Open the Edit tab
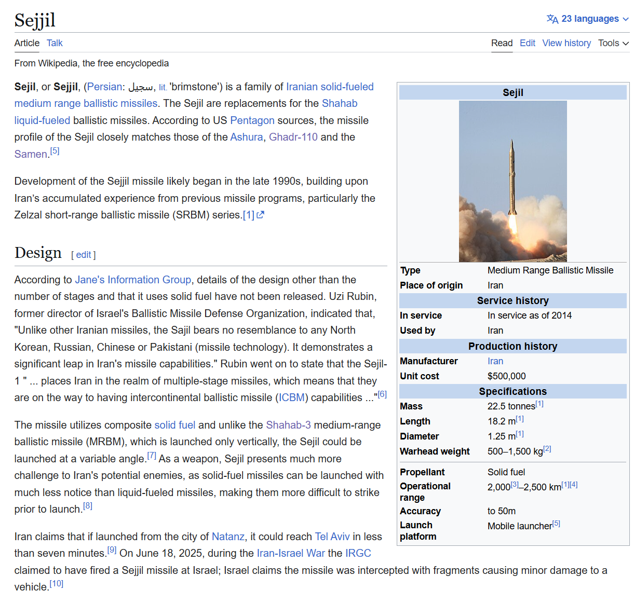The width and height of the screenshot is (634, 604). (x=528, y=43)
